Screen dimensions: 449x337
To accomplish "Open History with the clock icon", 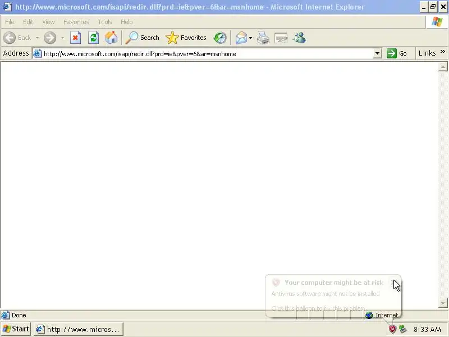I will 220,38.
